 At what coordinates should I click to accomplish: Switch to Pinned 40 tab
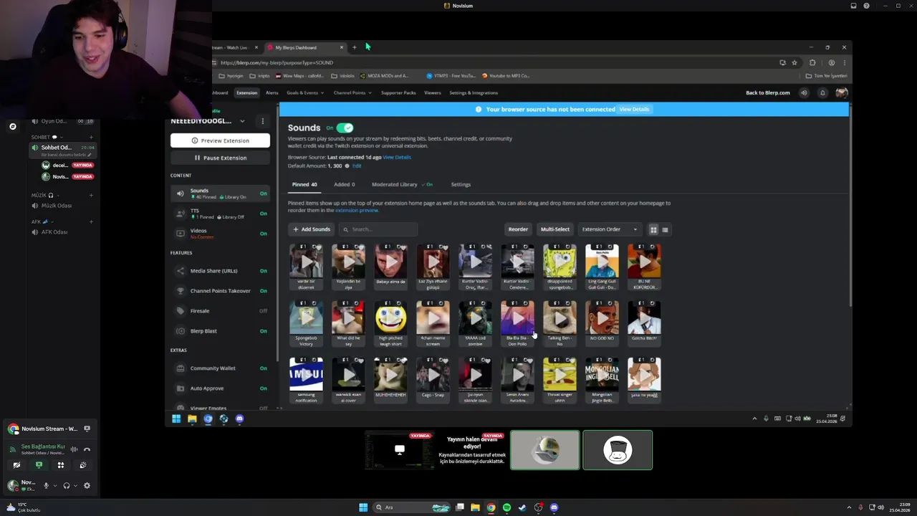click(x=304, y=184)
